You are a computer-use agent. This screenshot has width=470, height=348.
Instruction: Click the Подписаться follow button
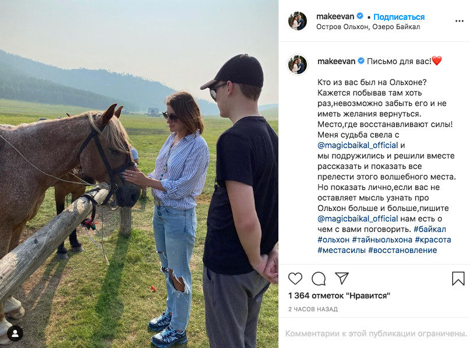(x=399, y=17)
